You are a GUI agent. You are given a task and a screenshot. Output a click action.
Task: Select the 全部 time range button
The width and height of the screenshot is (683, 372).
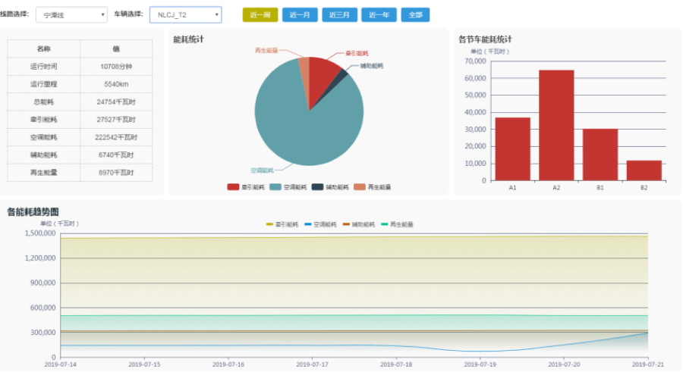point(415,15)
